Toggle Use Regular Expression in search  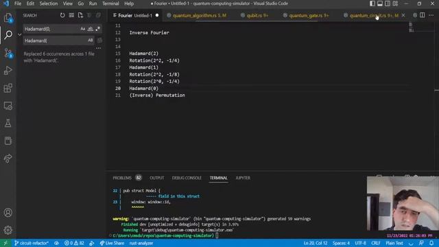(x=97, y=29)
